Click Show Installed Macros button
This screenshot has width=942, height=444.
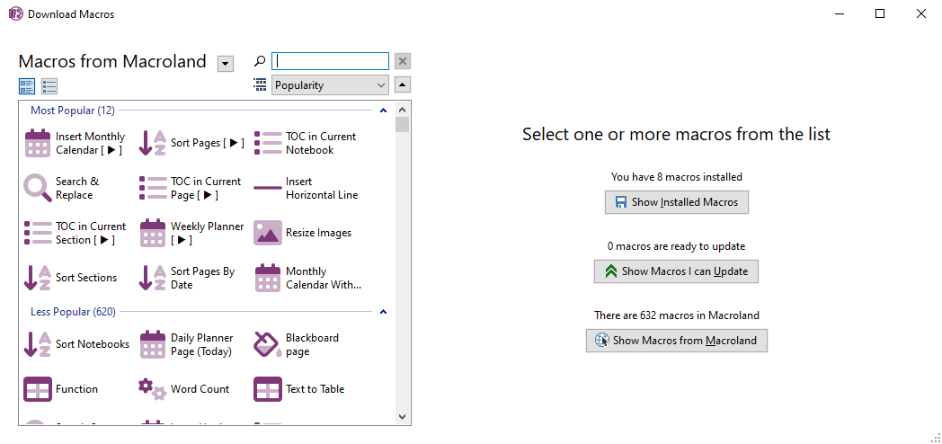pyautogui.click(x=676, y=202)
